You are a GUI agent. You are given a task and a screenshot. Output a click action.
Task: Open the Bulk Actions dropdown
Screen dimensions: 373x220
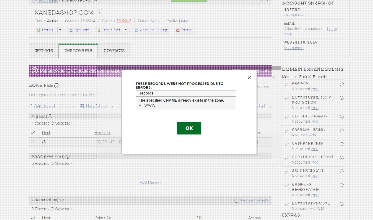pos(97,106)
